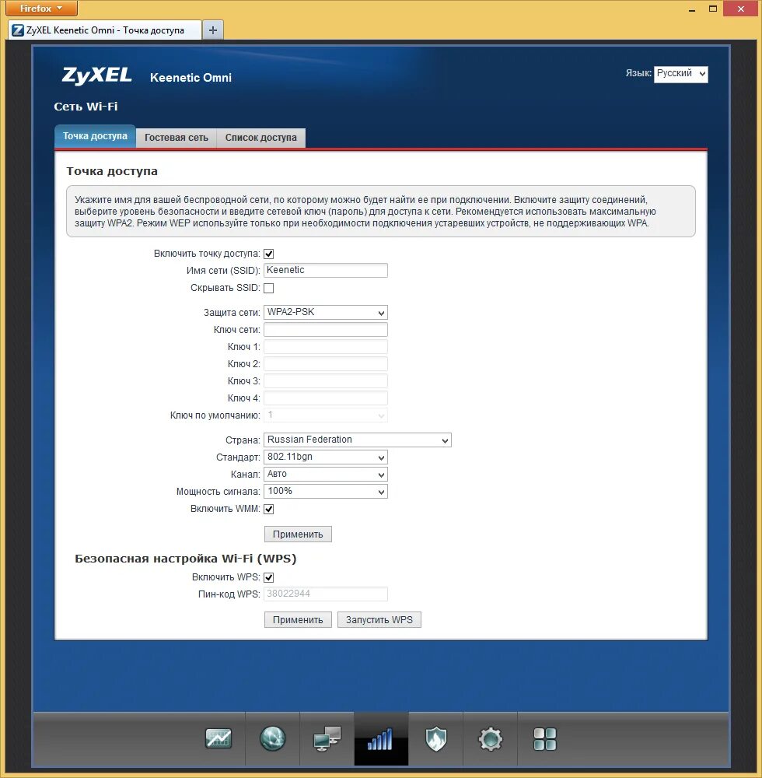Click the WPS pin code field 38022944
The width and height of the screenshot is (762, 778).
coord(325,594)
